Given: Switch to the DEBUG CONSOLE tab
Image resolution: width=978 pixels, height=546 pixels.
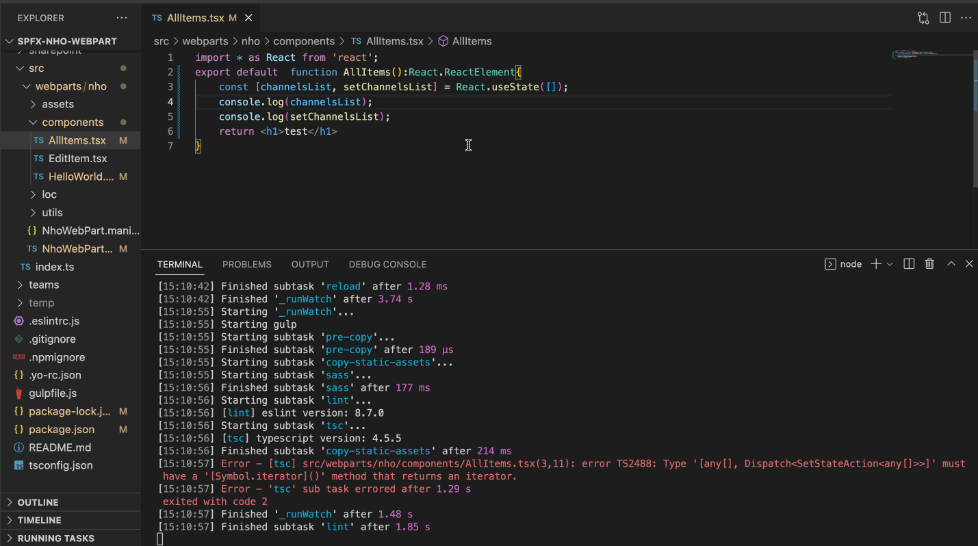Looking at the screenshot, I should point(387,264).
